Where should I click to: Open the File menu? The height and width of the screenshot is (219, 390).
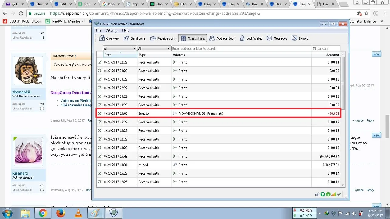(99, 30)
